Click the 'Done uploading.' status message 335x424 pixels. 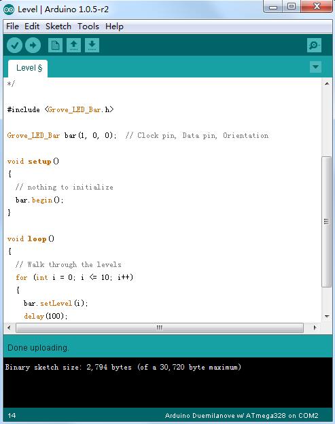tap(38, 348)
